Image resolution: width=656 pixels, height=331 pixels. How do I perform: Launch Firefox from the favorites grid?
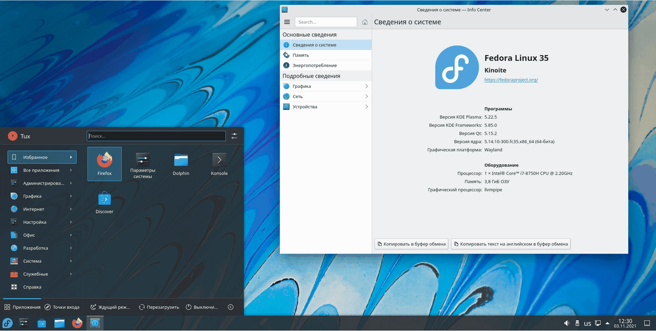[x=104, y=164]
